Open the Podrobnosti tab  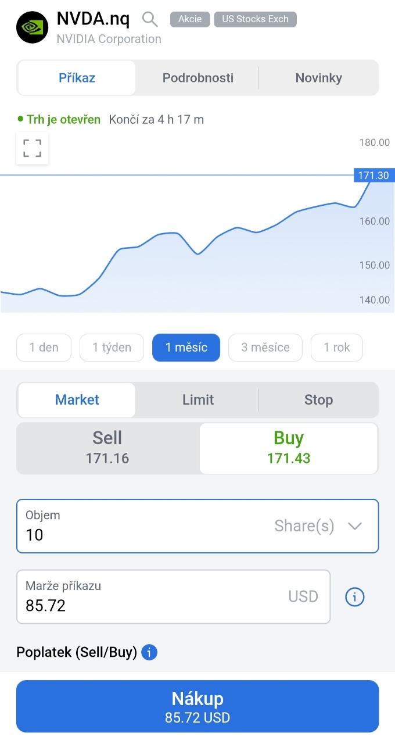point(198,78)
